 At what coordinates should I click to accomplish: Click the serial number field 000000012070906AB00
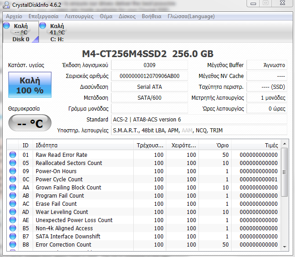coord(150,76)
